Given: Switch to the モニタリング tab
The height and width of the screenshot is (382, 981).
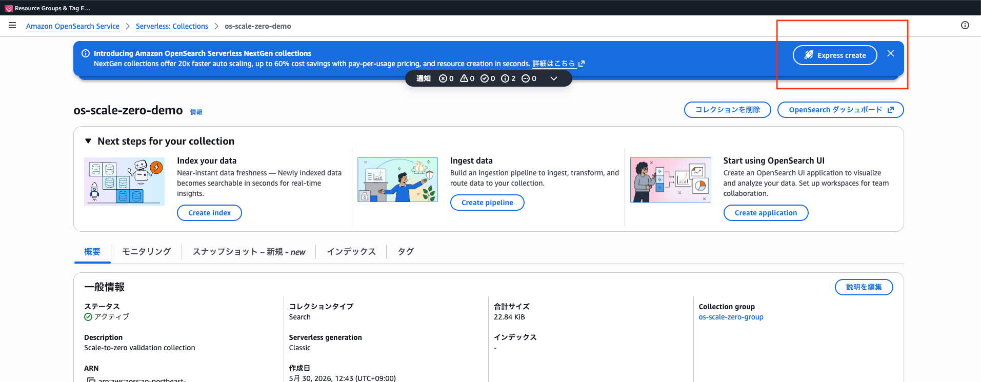Looking at the screenshot, I should pos(146,252).
